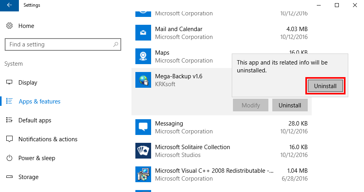Focus the Find a setting search field
Screen dimensions: 364x192
click(x=63, y=44)
